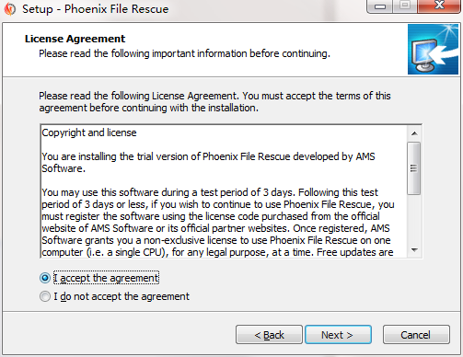Image resolution: width=463 pixels, height=357 pixels.
Task: Click the license scrollbar up arrow
Action: click(x=414, y=133)
